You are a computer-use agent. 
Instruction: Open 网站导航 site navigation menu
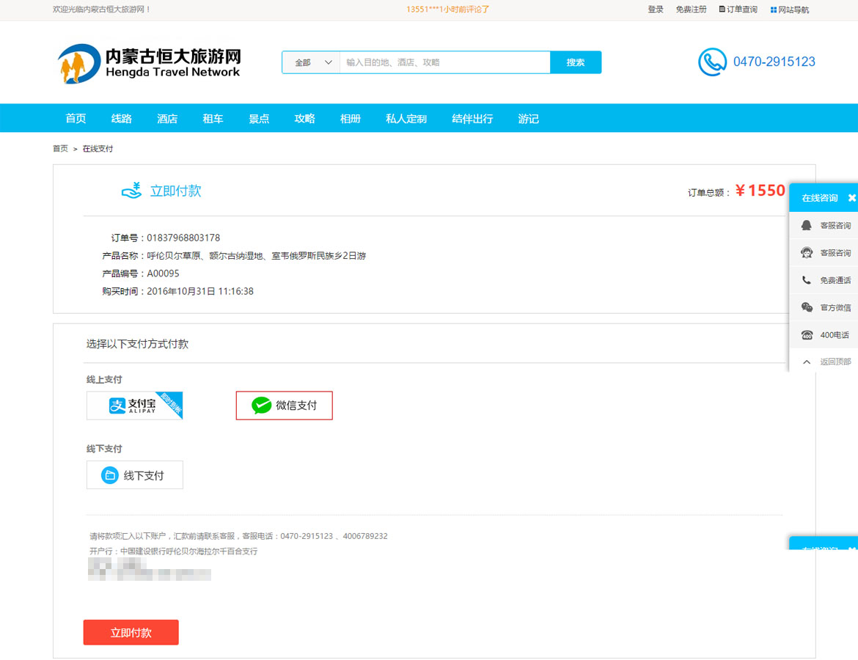(x=789, y=10)
